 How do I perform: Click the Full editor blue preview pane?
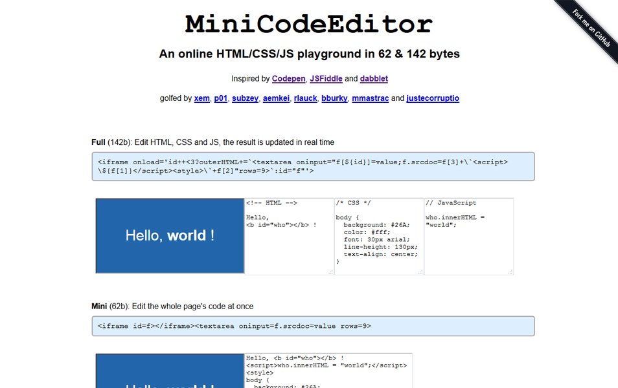pyautogui.click(x=170, y=236)
